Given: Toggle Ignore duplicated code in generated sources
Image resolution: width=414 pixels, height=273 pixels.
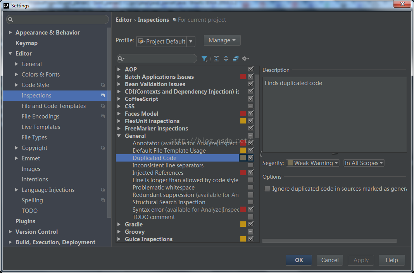Looking at the screenshot, I should click(267, 189).
